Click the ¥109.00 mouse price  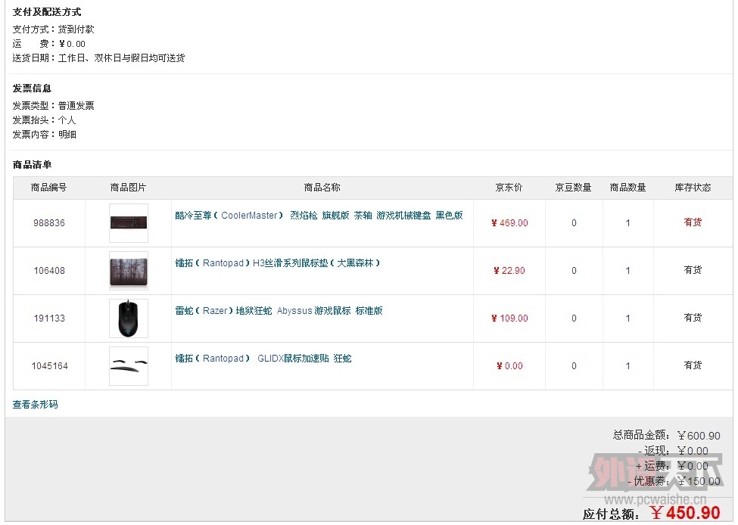coord(509,318)
